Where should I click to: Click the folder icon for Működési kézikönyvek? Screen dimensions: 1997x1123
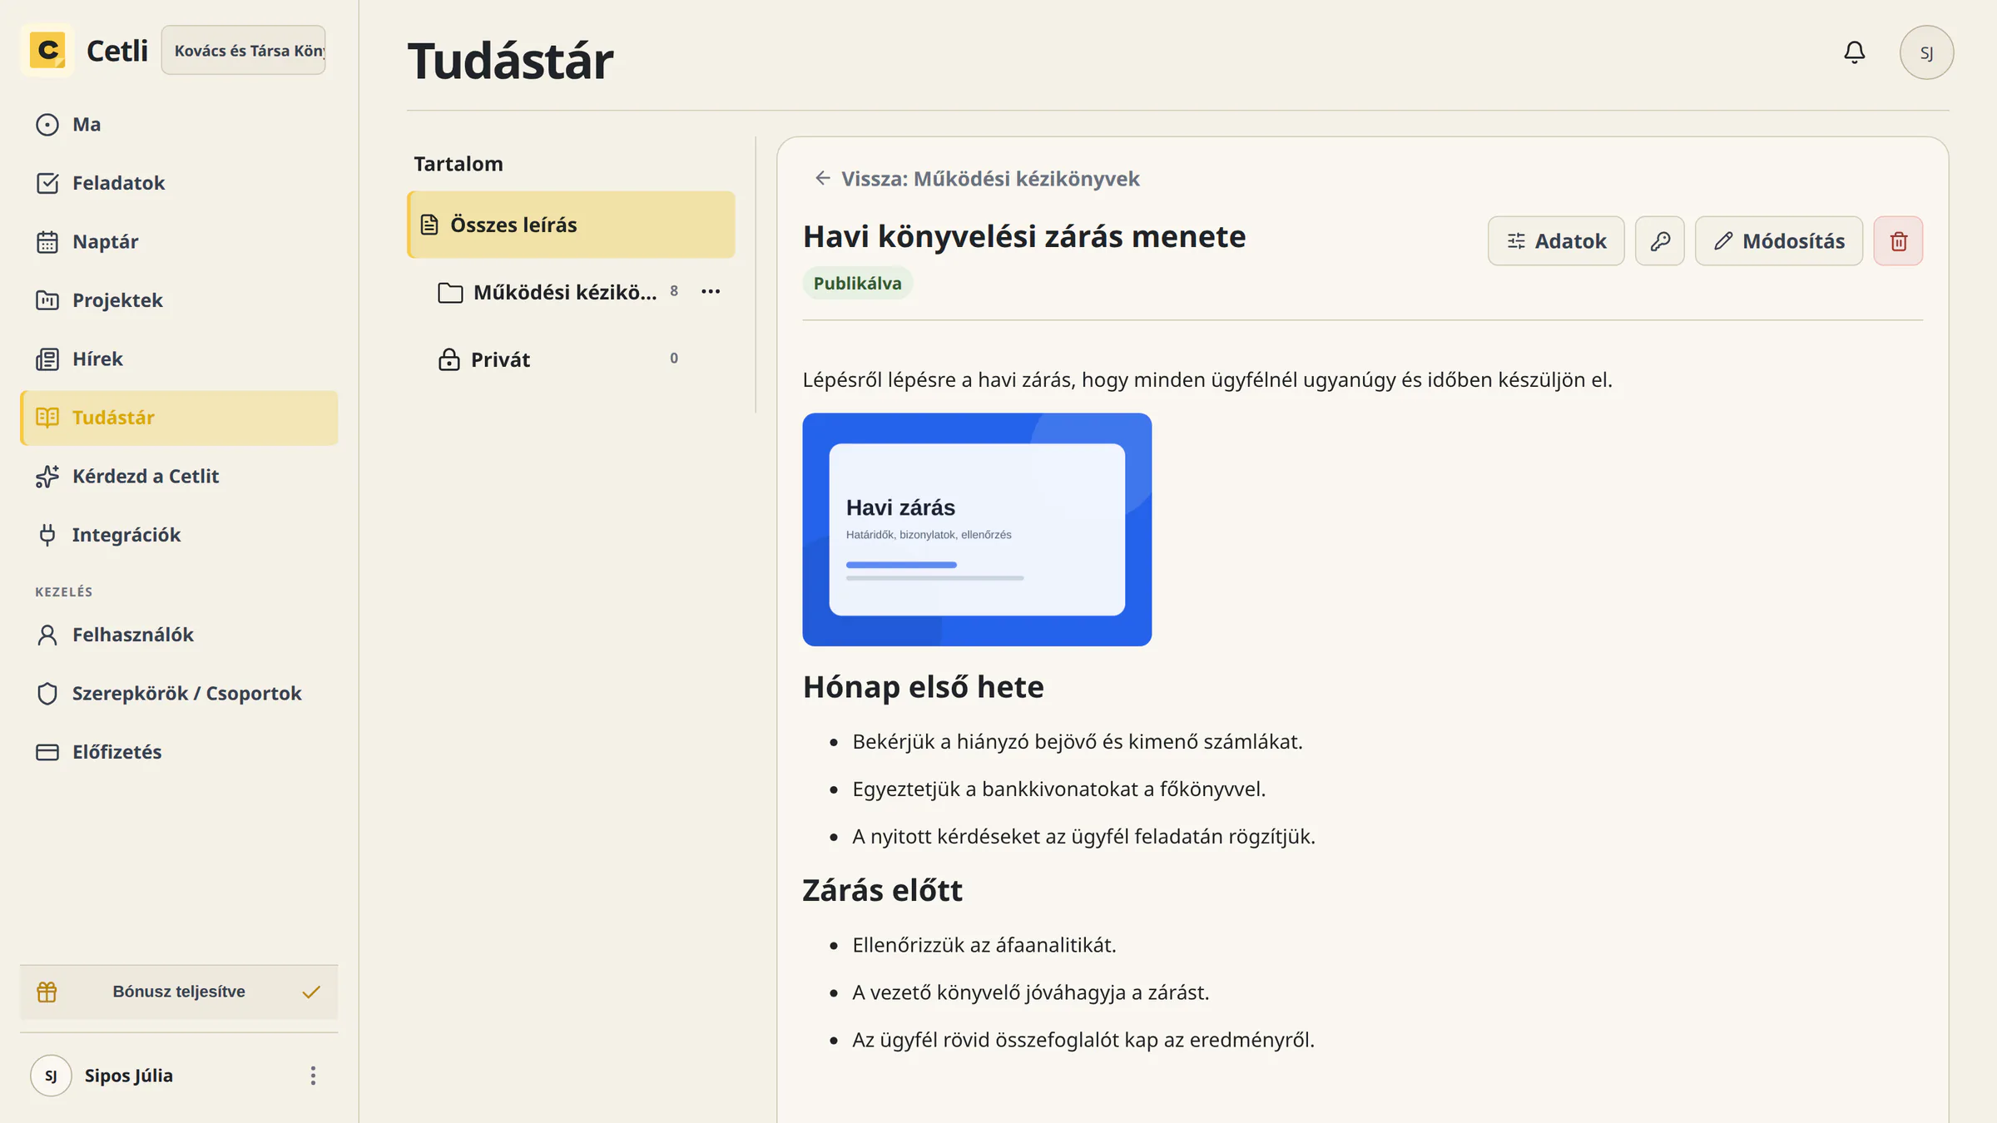click(450, 293)
